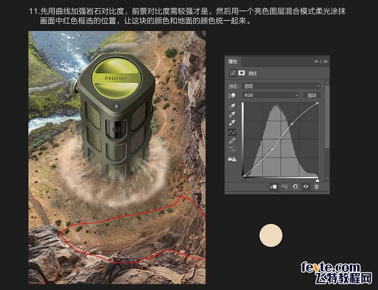378x290 pixels.
Task: Click the clip to layer button
Action: click(x=274, y=187)
